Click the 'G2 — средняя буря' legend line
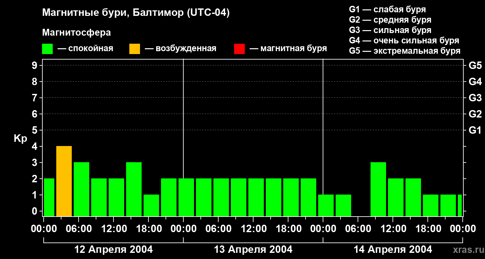The image size is (485, 259). tap(390, 20)
